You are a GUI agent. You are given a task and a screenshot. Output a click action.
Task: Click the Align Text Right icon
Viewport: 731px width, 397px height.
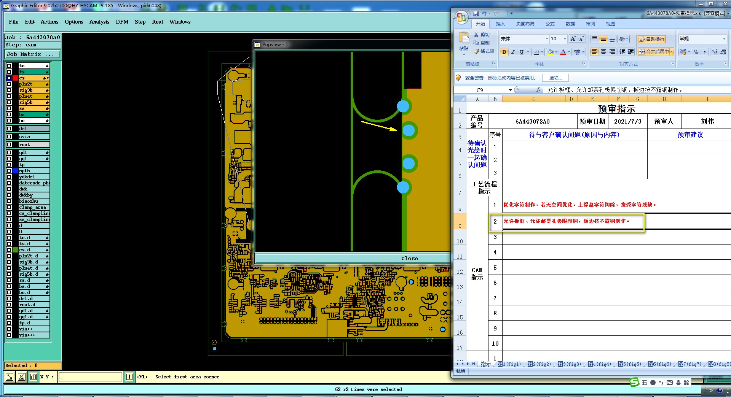pos(612,52)
